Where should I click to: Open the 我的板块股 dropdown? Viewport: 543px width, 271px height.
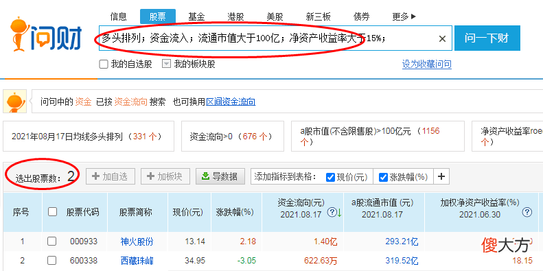click(x=167, y=64)
